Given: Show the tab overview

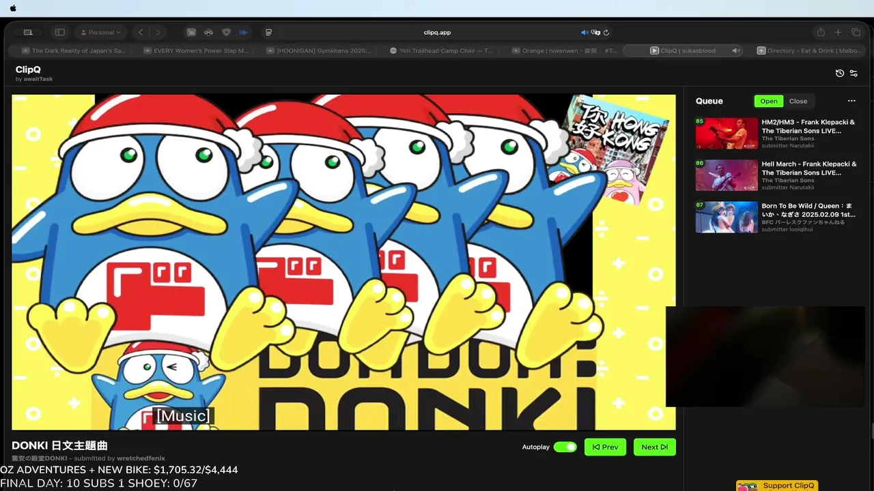Looking at the screenshot, I should [856, 32].
